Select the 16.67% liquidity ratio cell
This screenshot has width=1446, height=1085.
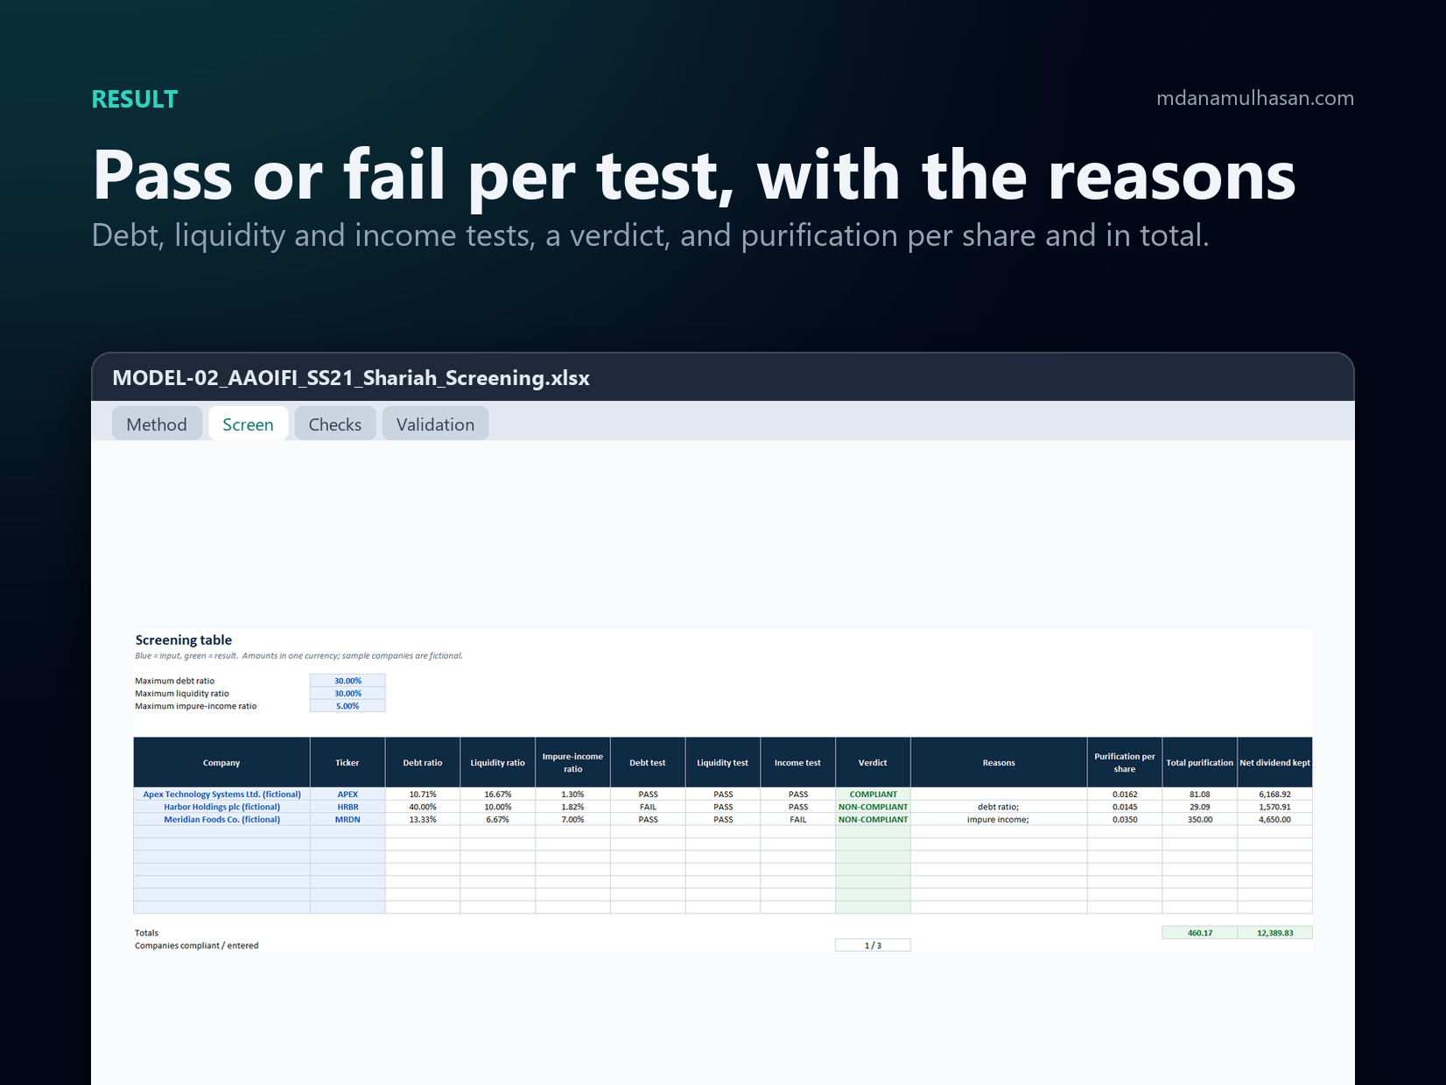tap(498, 794)
